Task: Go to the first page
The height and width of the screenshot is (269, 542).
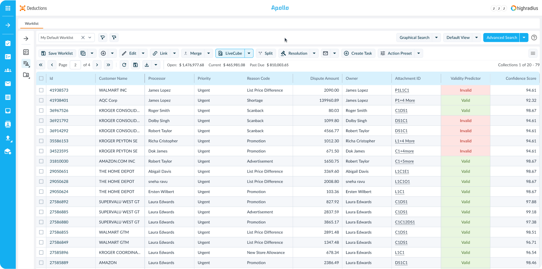Action: pyautogui.click(x=41, y=65)
